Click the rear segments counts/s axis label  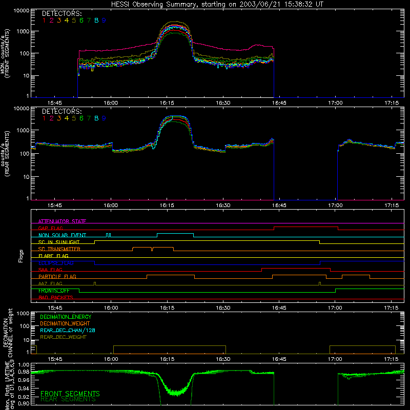coord(5,153)
